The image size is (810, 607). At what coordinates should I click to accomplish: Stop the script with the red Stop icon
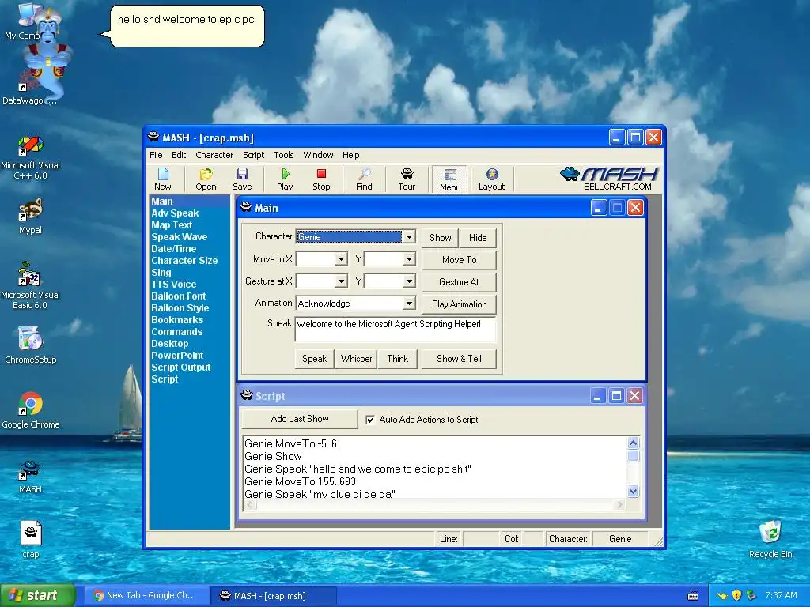321,179
